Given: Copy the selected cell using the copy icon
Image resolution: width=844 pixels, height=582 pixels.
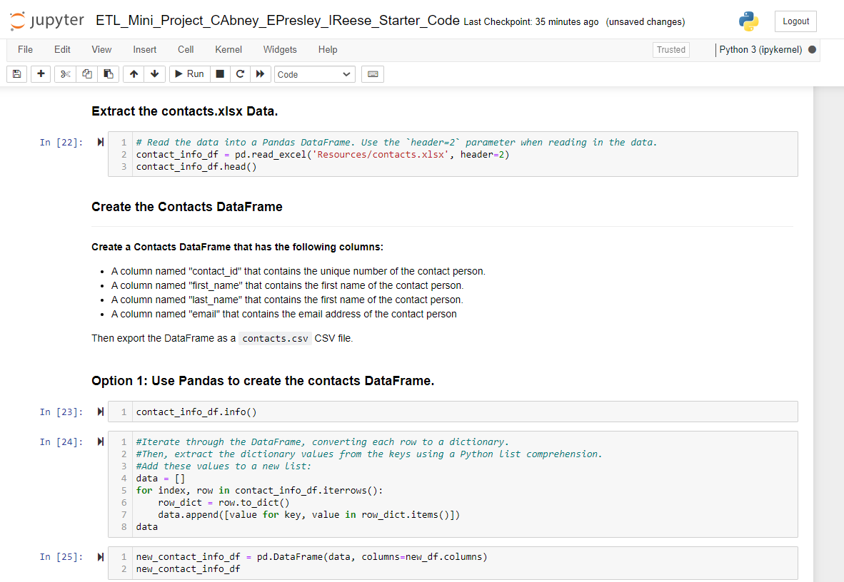Looking at the screenshot, I should pos(86,73).
